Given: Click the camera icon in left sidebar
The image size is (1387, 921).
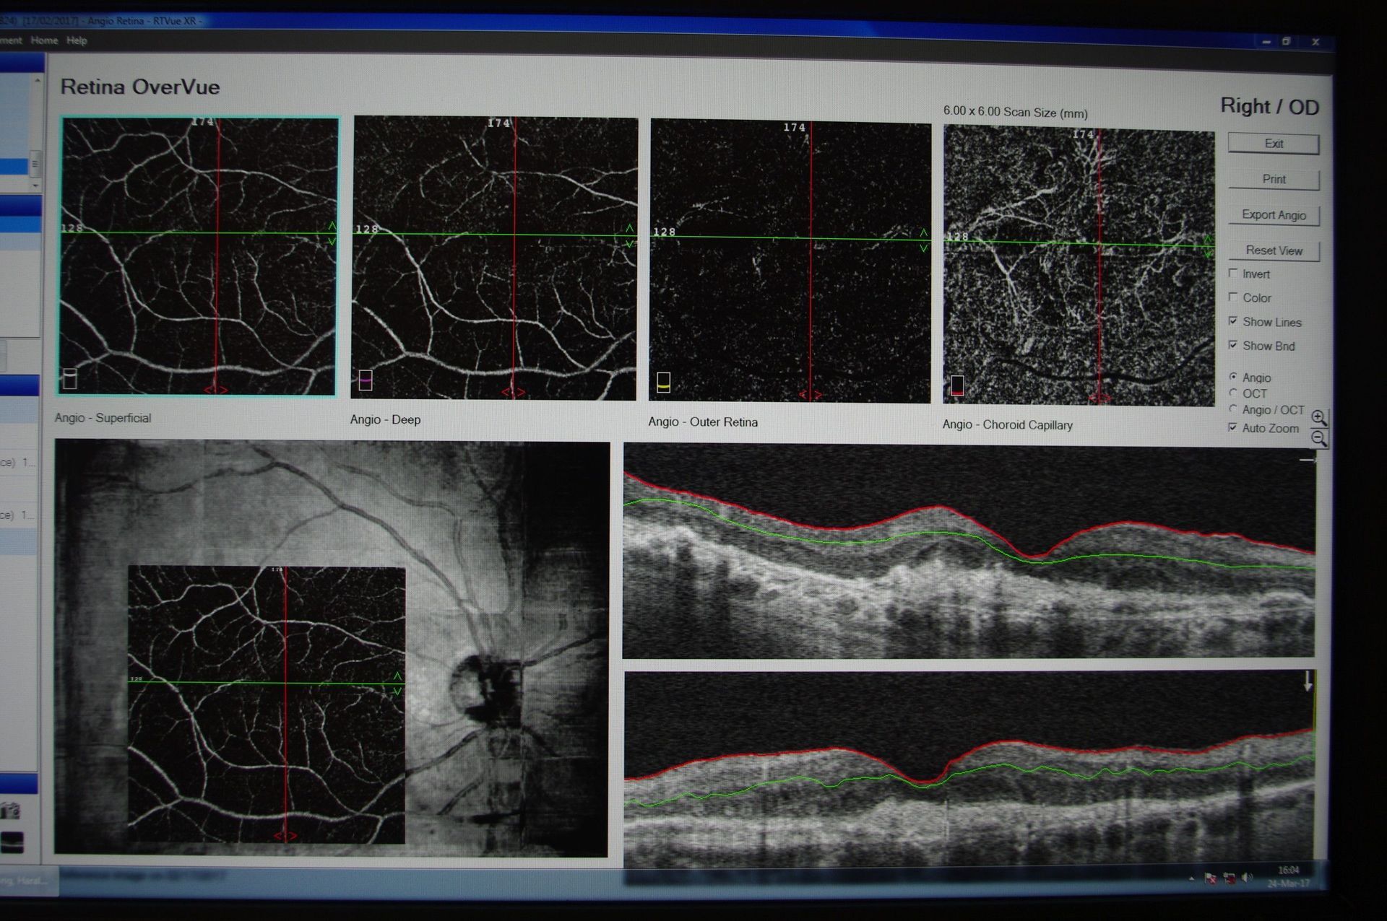Looking at the screenshot, I should [11, 811].
